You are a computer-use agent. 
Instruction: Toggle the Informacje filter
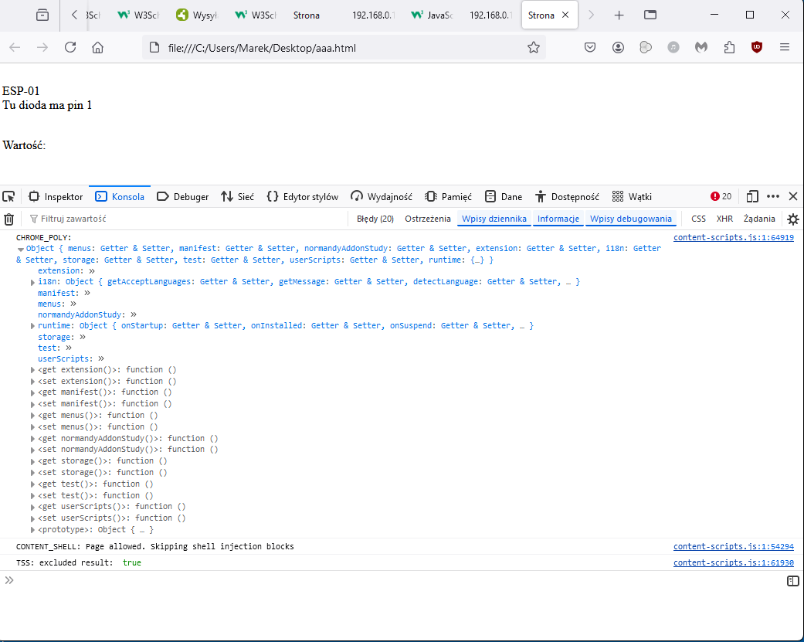point(558,219)
